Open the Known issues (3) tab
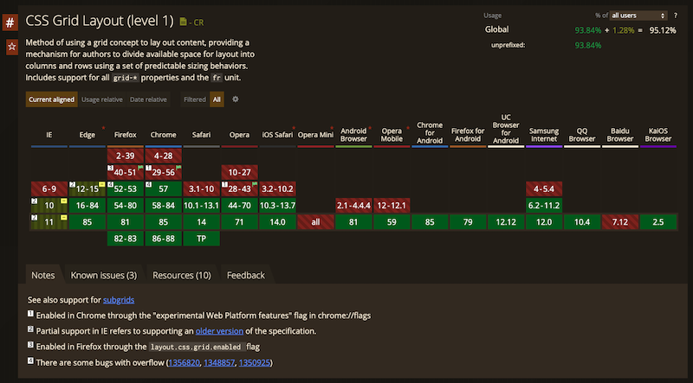 pos(104,275)
